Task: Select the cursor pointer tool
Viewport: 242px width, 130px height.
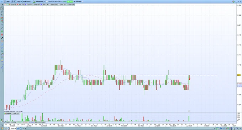Action: 2,9
